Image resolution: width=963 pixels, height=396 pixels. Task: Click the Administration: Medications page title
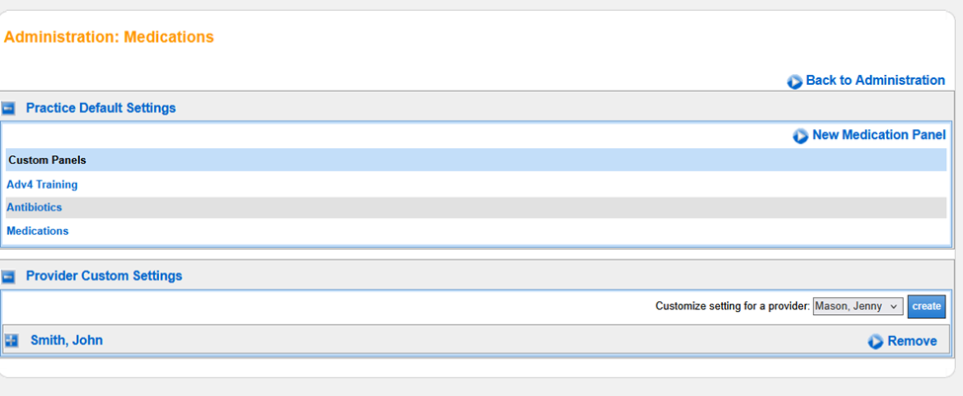click(x=109, y=38)
